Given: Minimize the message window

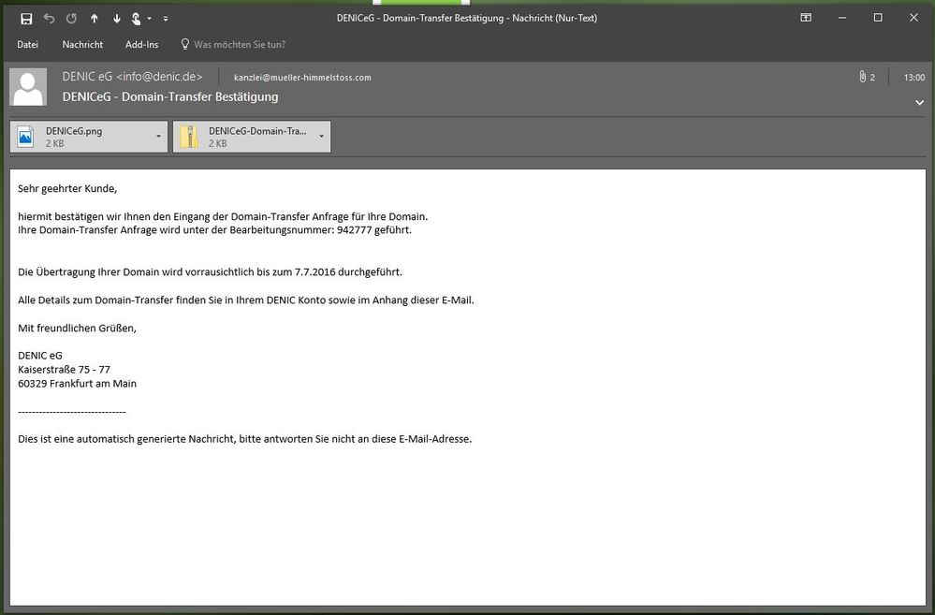Looking at the screenshot, I should tap(842, 18).
